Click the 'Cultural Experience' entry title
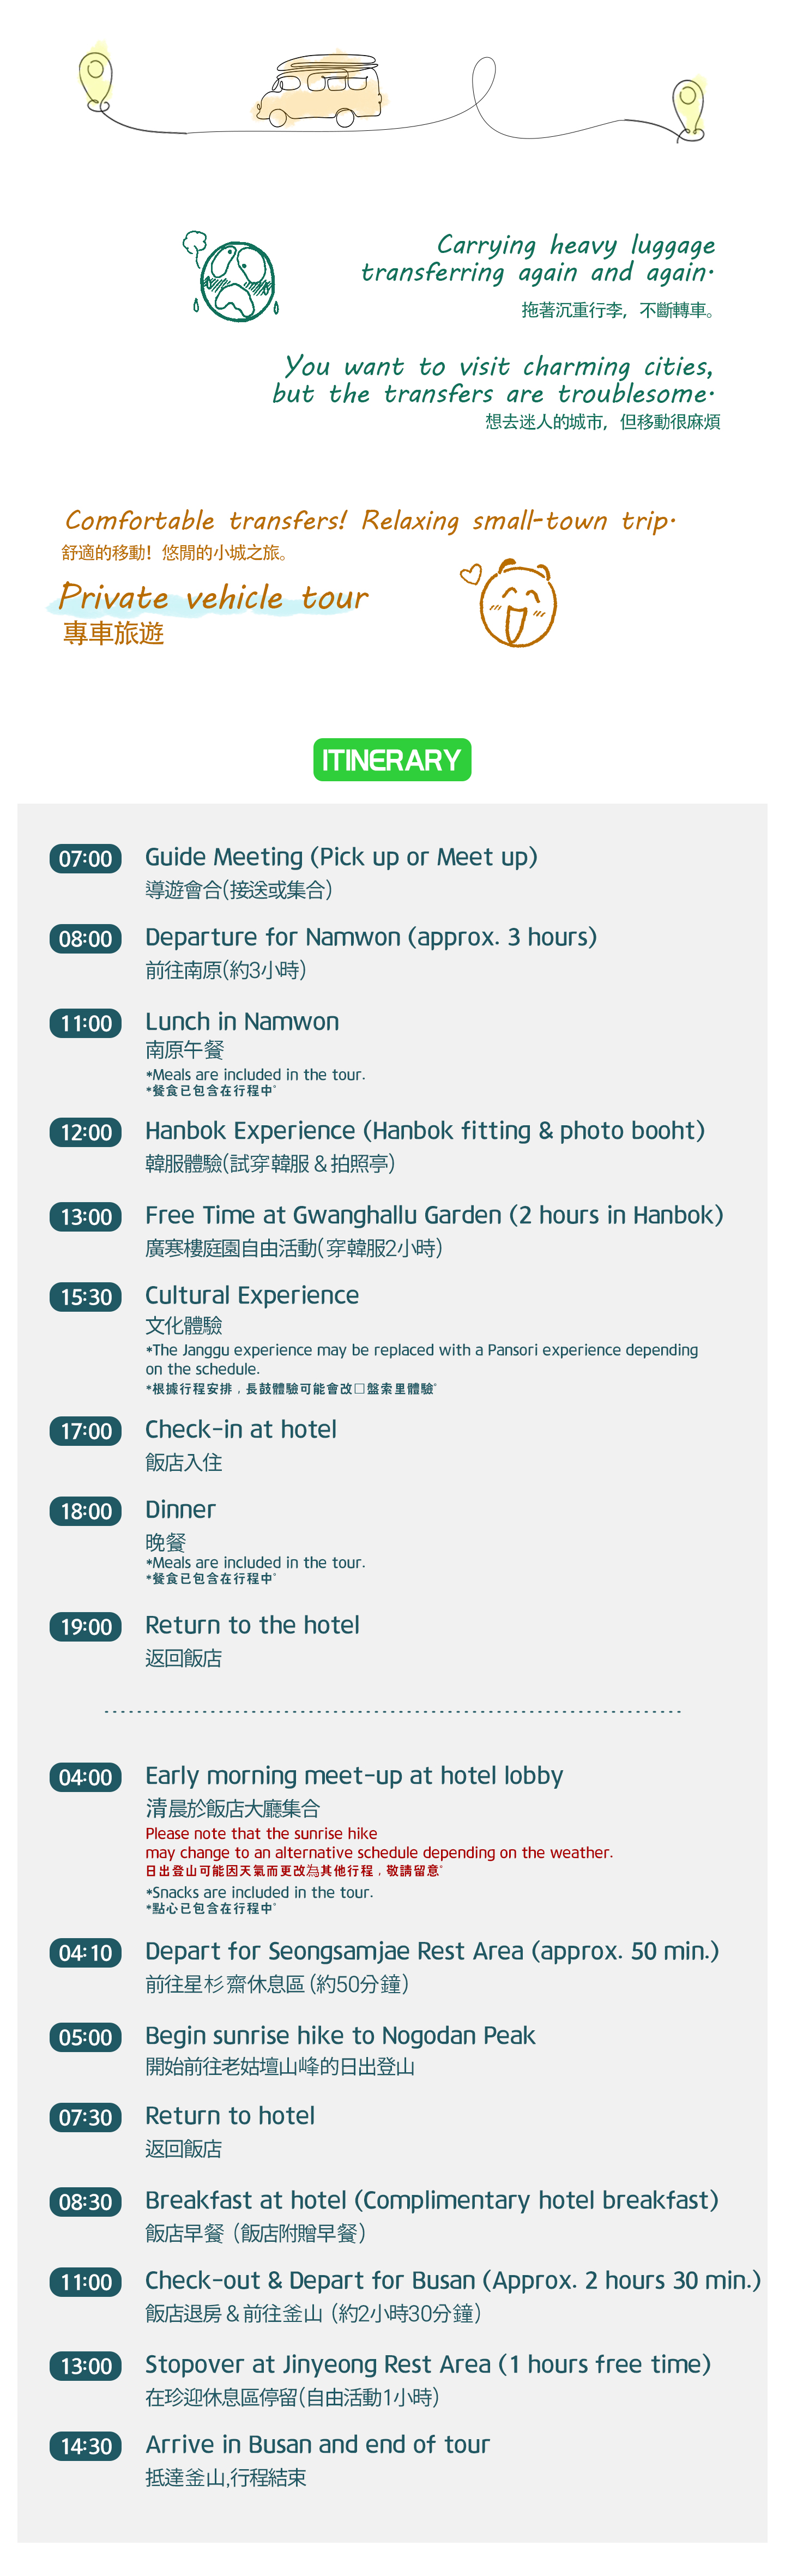 point(251,1295)
